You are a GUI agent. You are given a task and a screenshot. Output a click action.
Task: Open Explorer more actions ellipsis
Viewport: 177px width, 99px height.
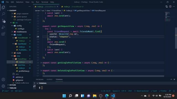click(x=30, y=7)
